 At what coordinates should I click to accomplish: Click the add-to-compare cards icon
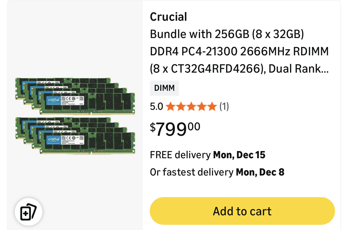pos(29,212)
